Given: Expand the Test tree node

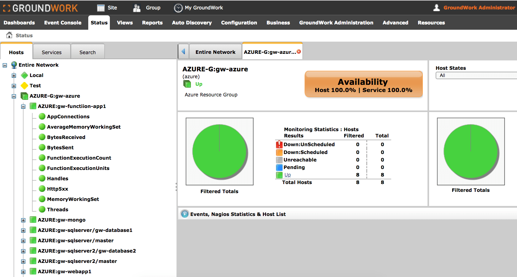Looking at the screenshot, I should pyautogui.click(x=14, y=86).
